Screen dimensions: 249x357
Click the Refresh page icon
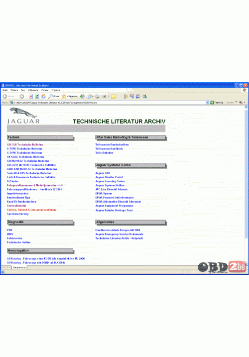tap(37, 97)
